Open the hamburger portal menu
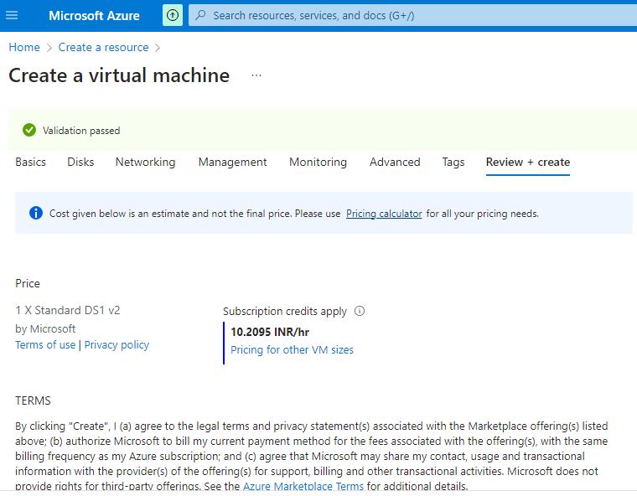The height and width of the screenshot is (496, 637). [x=12, y=15]
